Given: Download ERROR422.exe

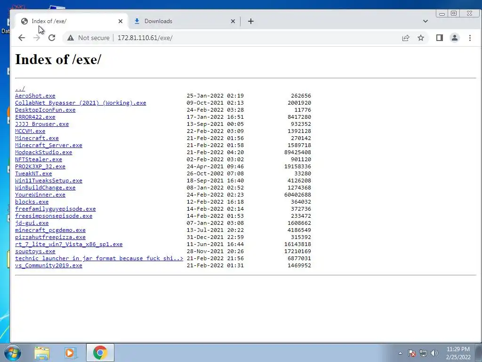Looking at the screenshot, I should point(35,117).
